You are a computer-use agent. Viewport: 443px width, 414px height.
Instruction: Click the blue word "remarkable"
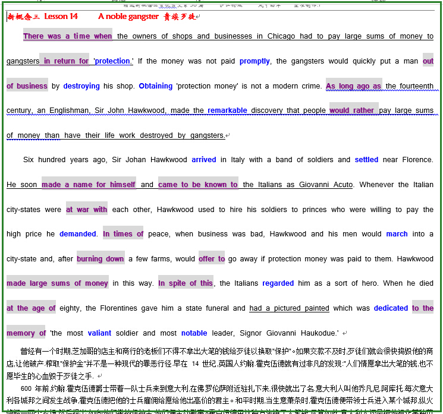[x=228, y=110]
